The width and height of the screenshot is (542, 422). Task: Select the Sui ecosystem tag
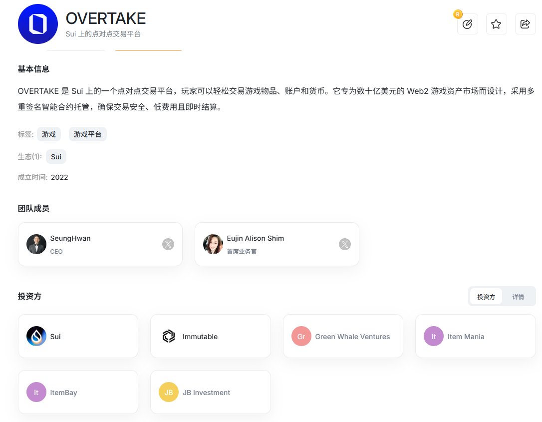56,157
